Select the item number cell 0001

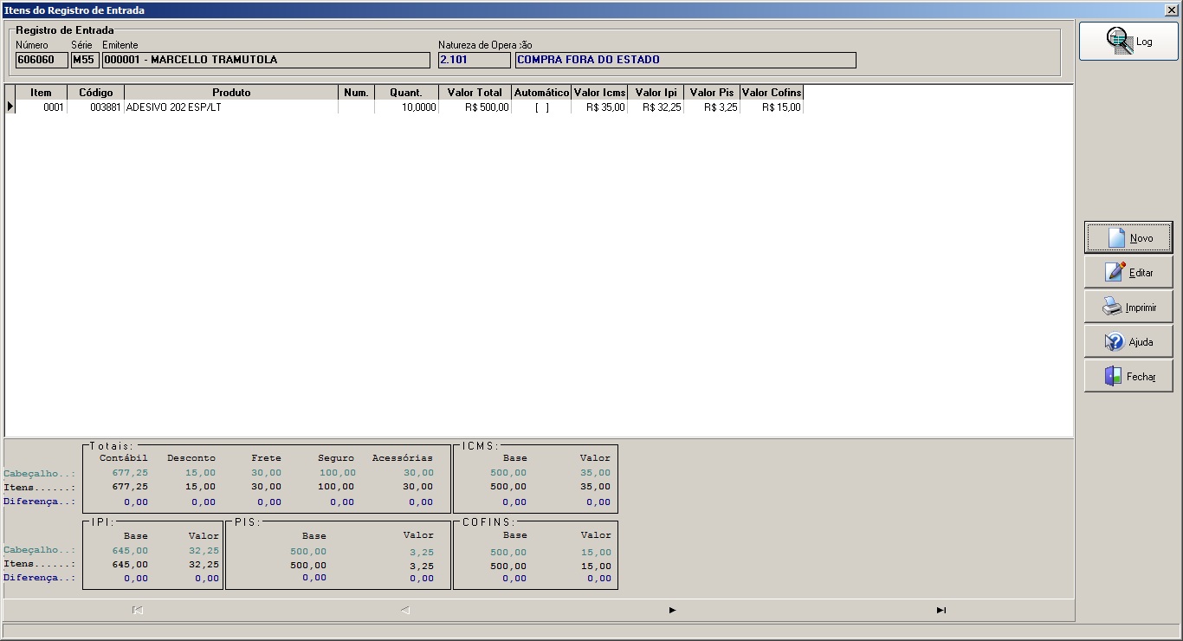[x=41, y=107]
